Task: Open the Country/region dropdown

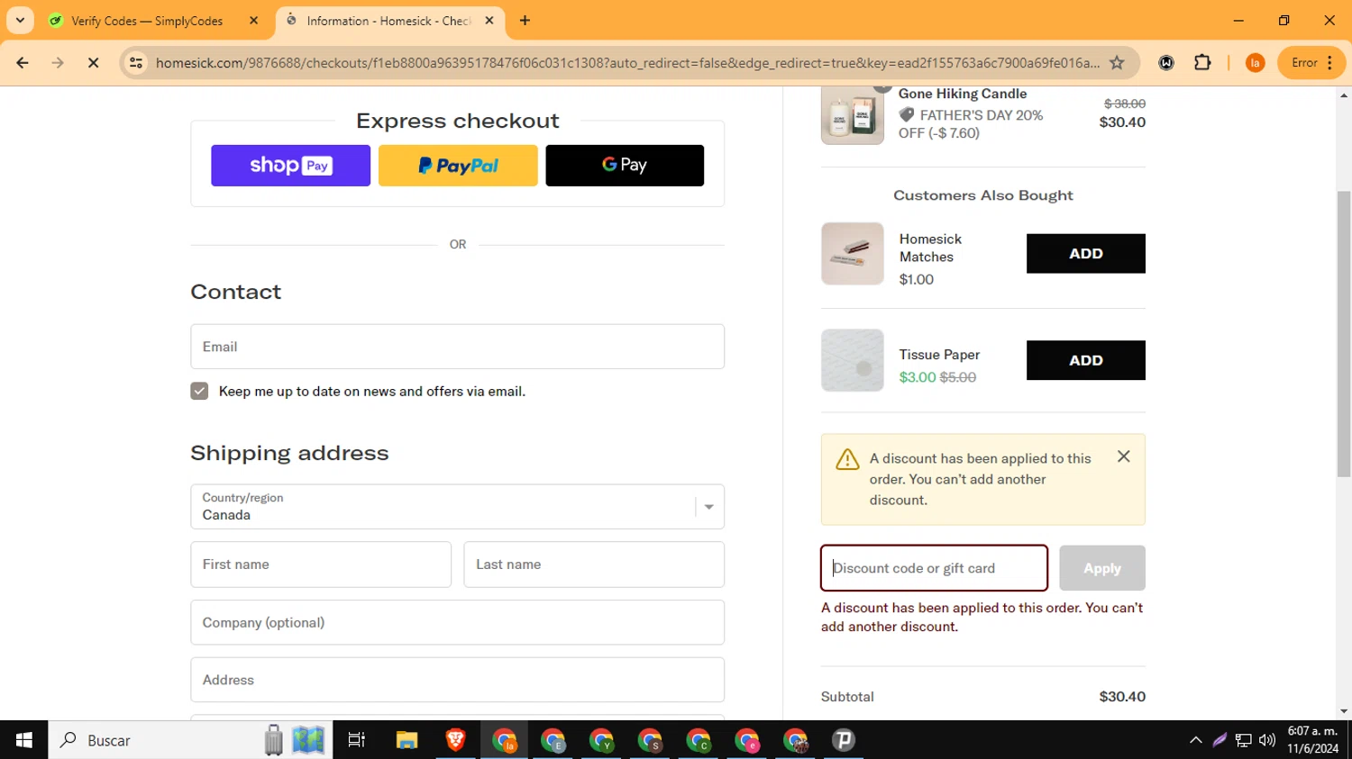Action: (x=457, y=507)
